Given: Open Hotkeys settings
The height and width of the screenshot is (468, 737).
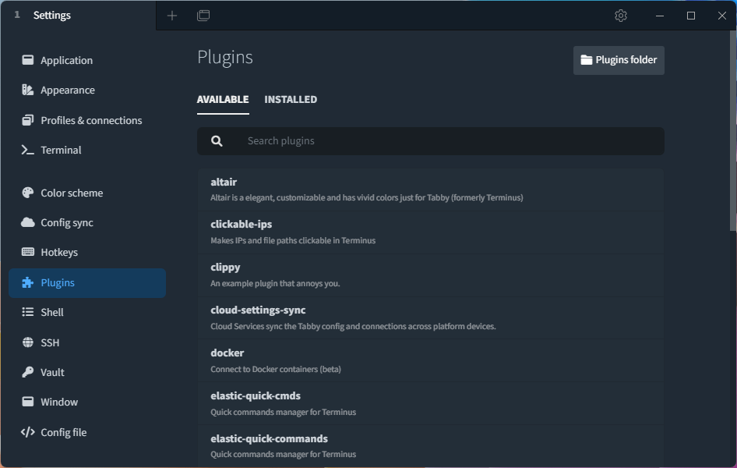Looking at the screenshot, I should coord(87,252).
